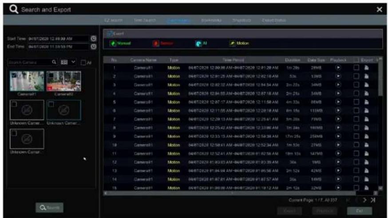Click the export file icon in row 14

[x=367, y=179]
